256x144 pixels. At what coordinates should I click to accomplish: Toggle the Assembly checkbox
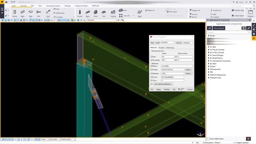(x=151, y=60)
